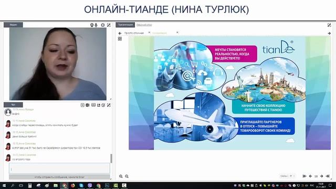Click the chat scrollbar thumb

111,159
